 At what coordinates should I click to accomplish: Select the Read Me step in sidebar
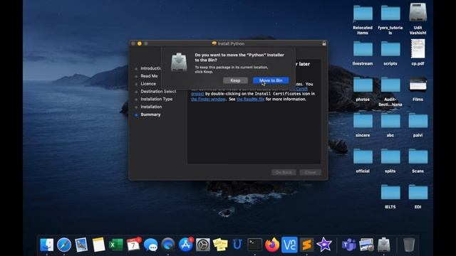coord(149,76)
